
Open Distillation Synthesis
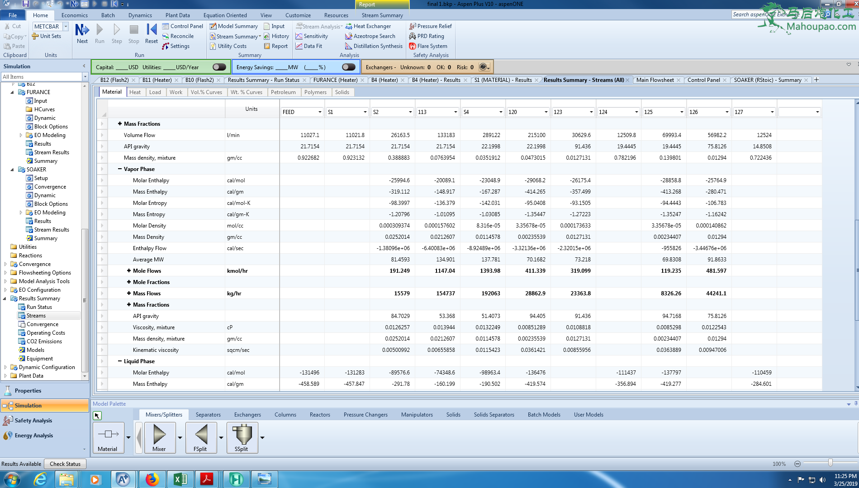[x=374, y=46]
